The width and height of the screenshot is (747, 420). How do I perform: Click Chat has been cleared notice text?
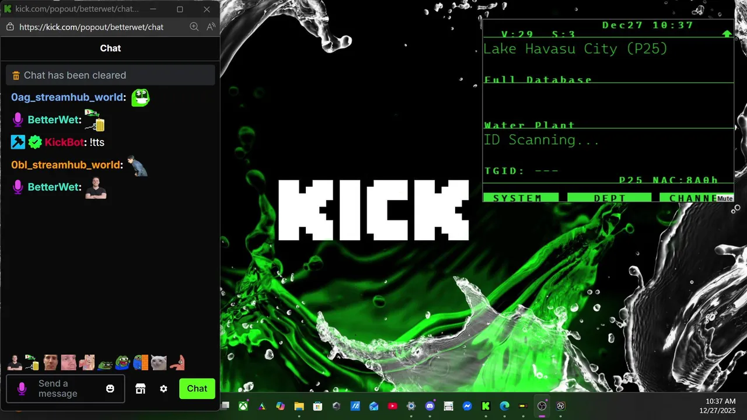point(75,75)
